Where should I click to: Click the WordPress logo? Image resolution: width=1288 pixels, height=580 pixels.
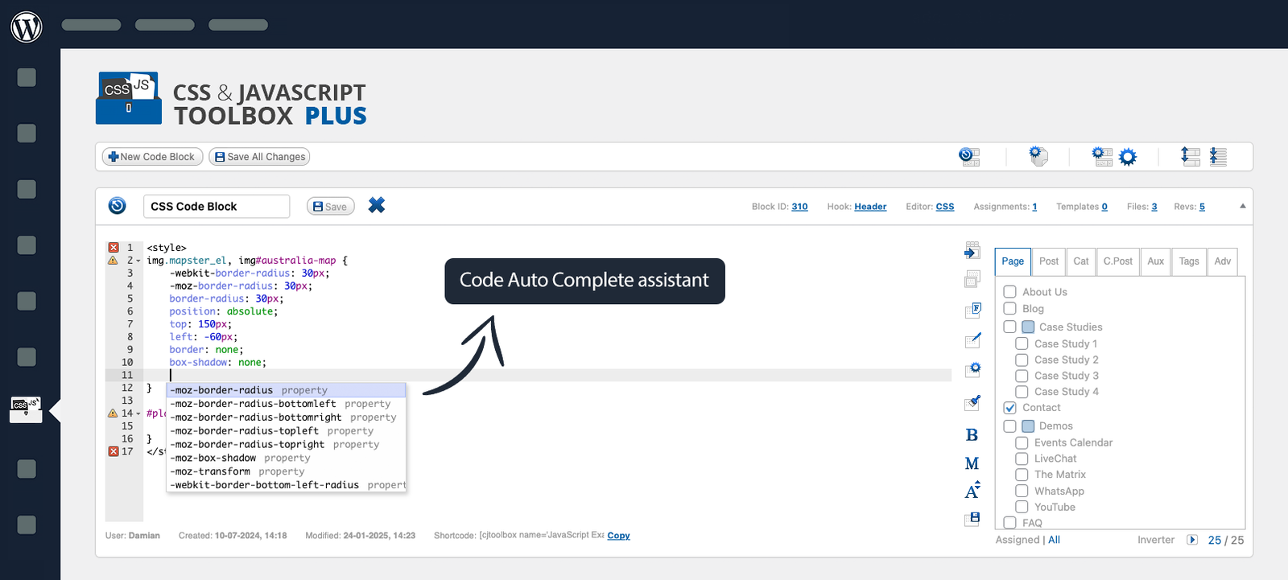(x=27, y=27)
